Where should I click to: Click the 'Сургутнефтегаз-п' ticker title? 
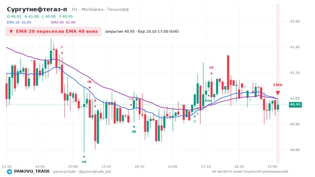point(37,9)
